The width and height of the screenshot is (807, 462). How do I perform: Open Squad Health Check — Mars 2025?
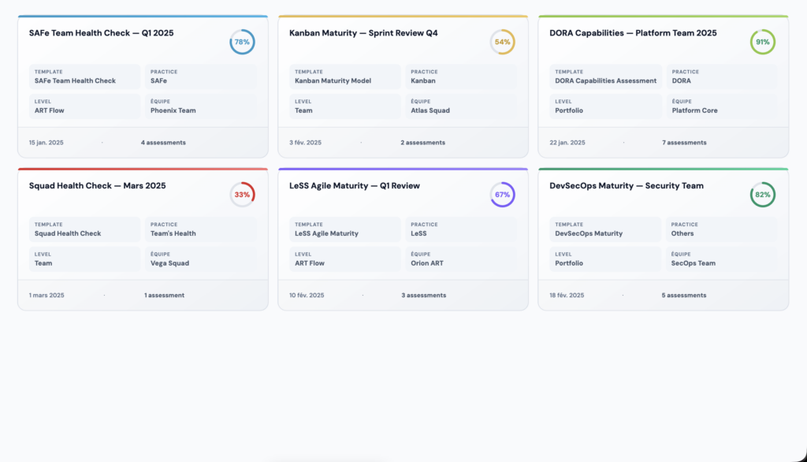[x=97, y=186]
